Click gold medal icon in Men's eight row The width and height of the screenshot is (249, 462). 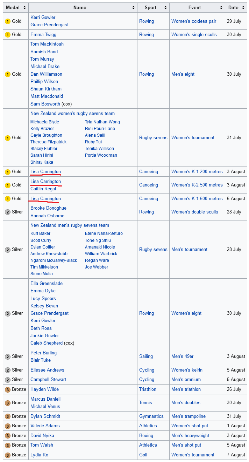8,74
